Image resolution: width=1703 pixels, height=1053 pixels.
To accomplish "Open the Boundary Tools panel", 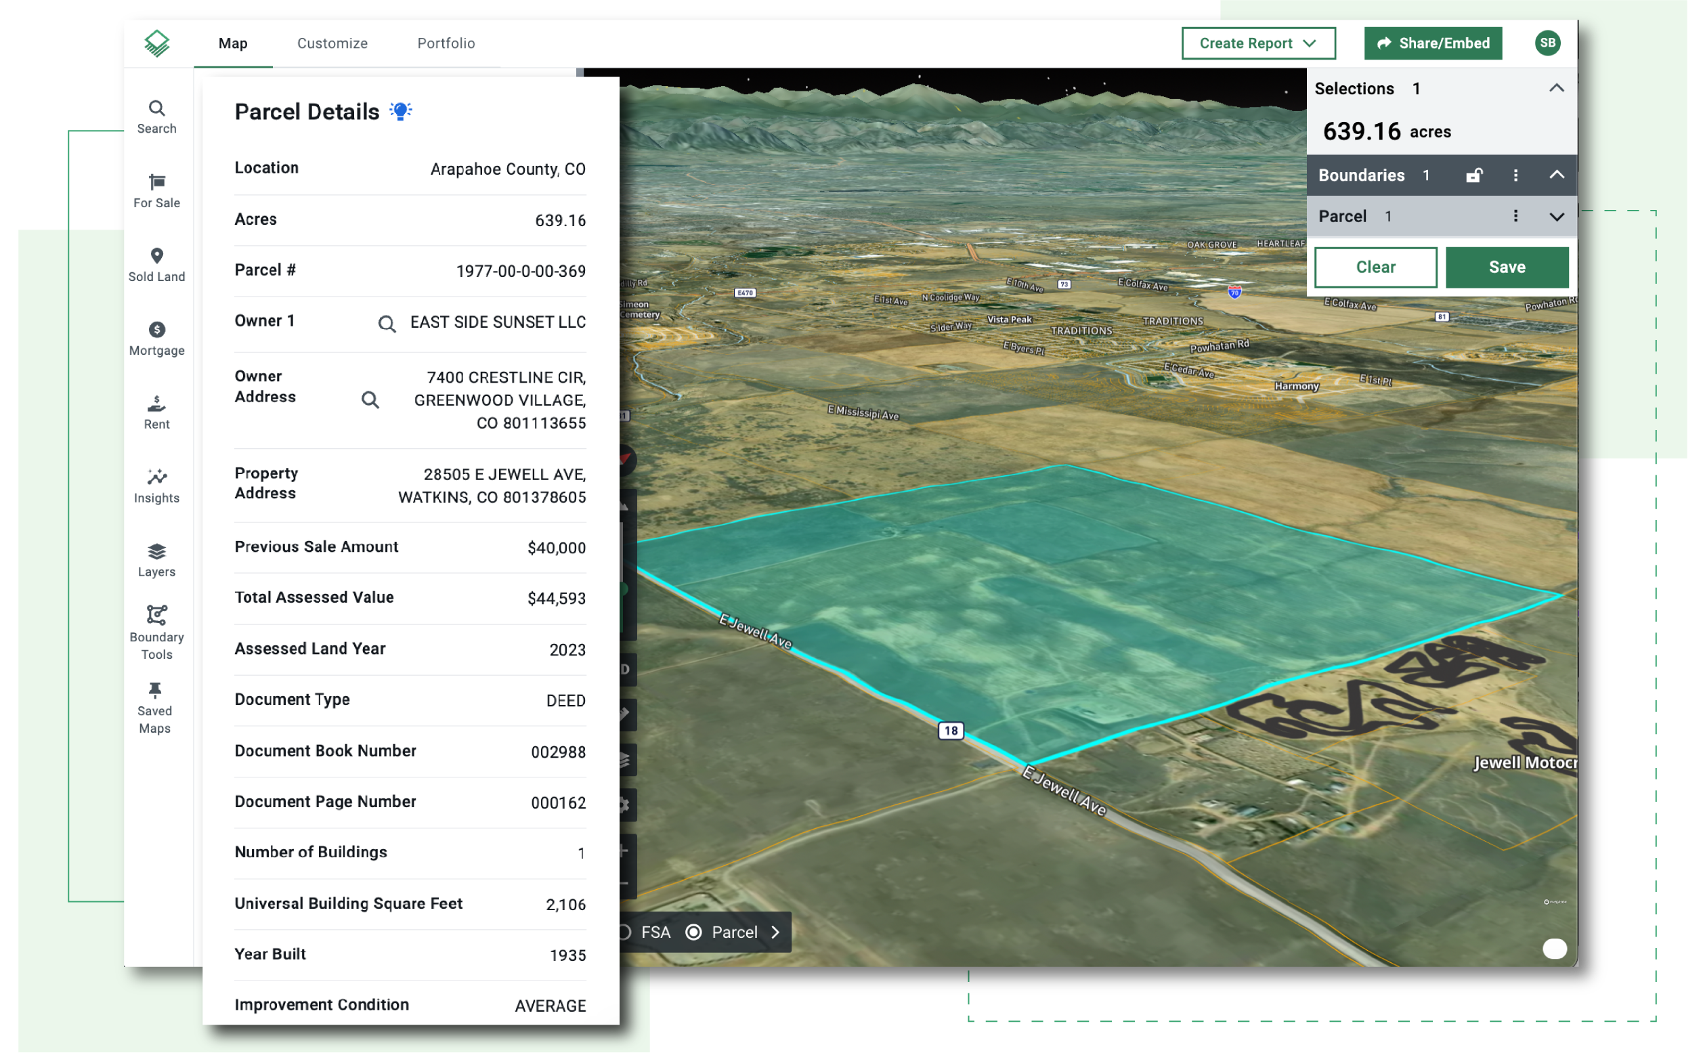I will click(156, 632).
